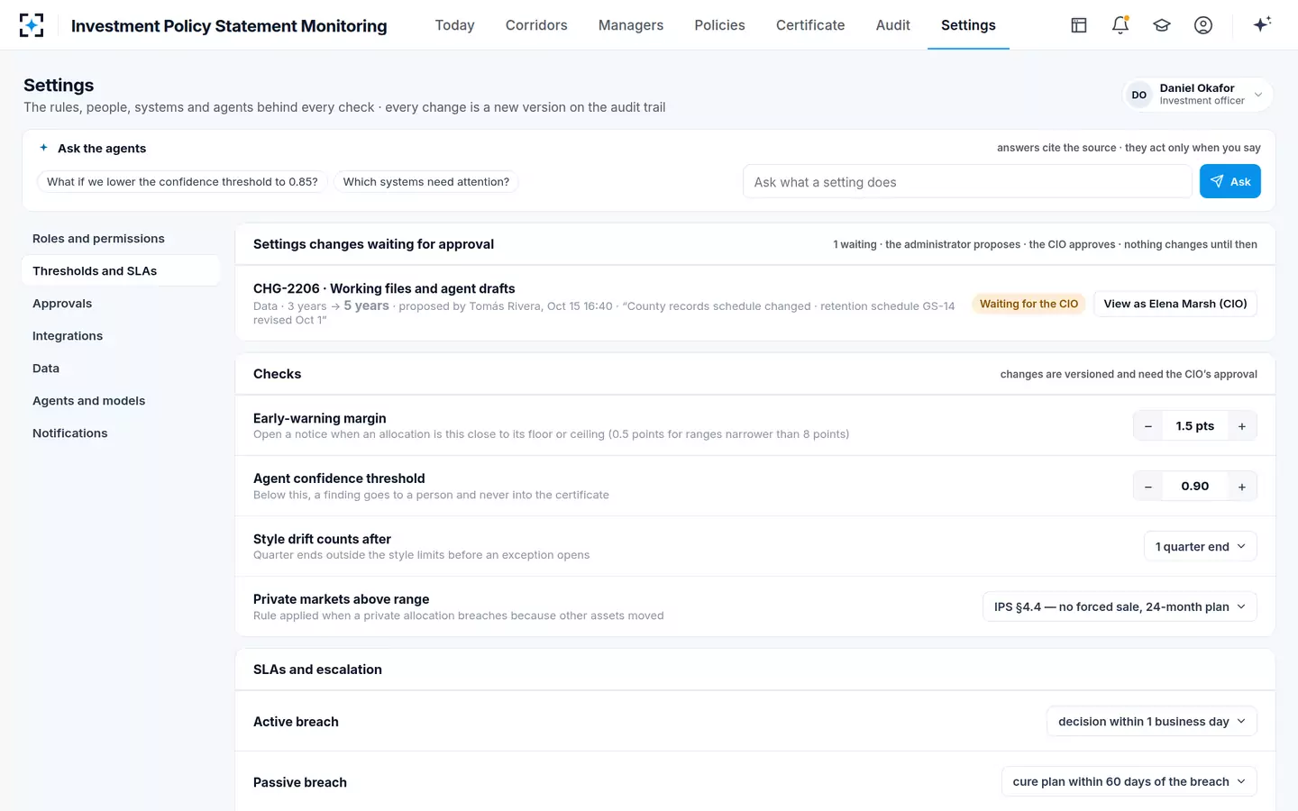Open the Private markets above range dropdown
Viewport: 1298px width, 811px height.
[x=1120, y=606]
